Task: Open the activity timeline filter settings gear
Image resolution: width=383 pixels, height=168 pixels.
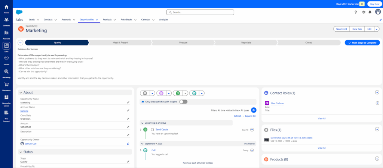Action: click(254, 110)
